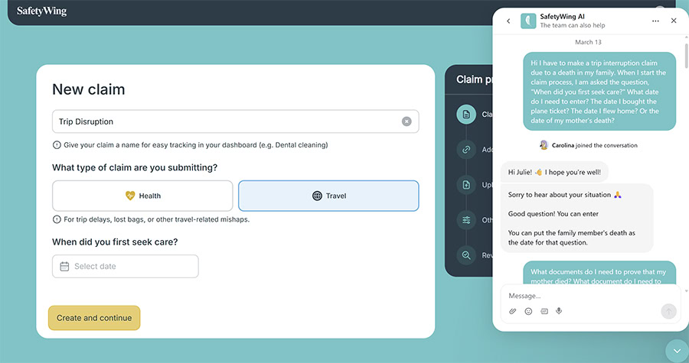Collapse chat with the bottom chevron button
Screen dimensions: 689x363
(x=677, y=352)
